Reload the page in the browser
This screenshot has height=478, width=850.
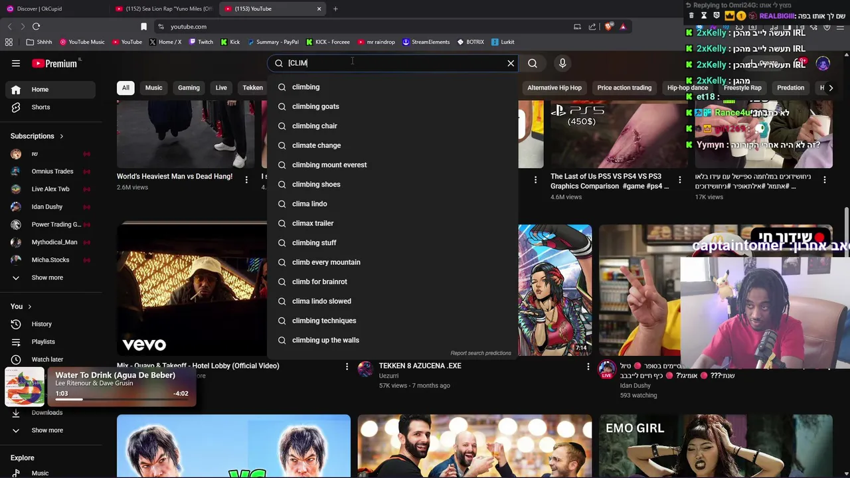37,27
